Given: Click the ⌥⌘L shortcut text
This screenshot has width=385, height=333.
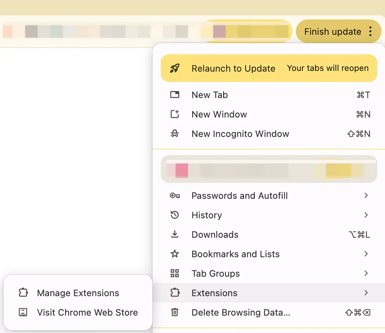Looking at the screenshot, I should pyautogui.click(x=360, y=235).
